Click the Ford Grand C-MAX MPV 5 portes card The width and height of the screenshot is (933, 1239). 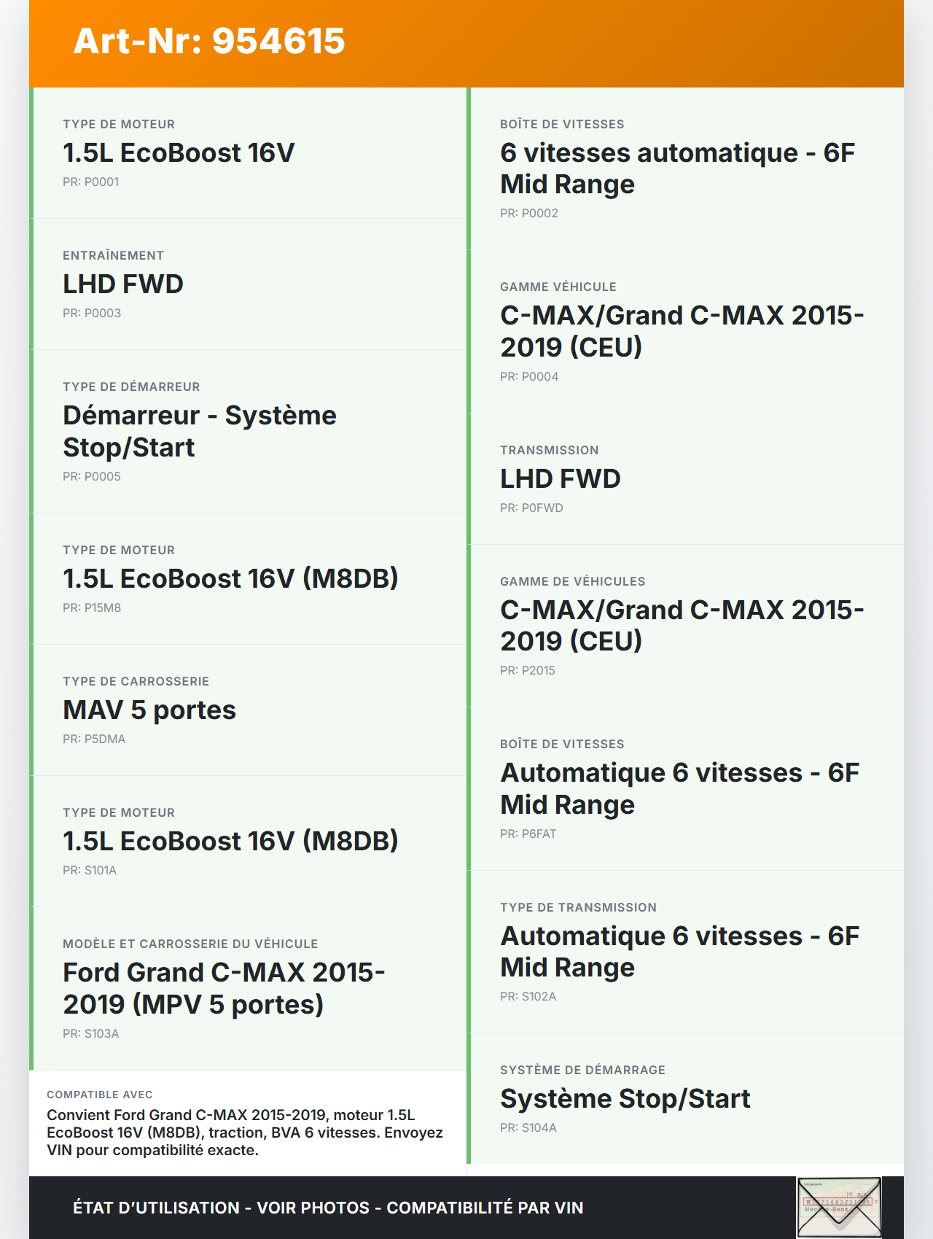[x=248, y=988]
